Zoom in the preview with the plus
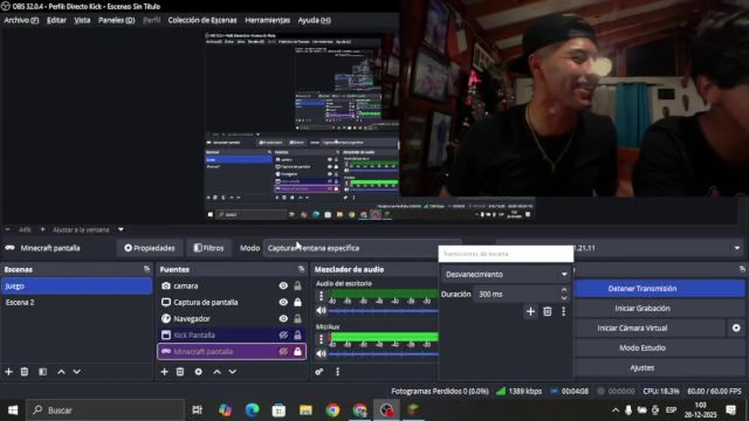 tap(42, 230)
